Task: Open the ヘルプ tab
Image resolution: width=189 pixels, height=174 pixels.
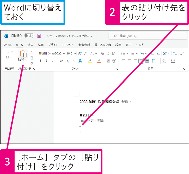Action: [x=139, y=45]
